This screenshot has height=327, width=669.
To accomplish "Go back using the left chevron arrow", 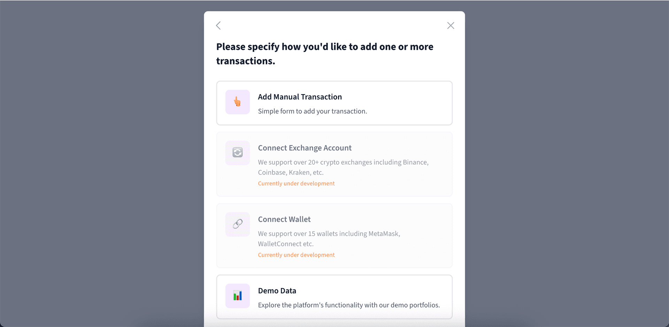I will (218, 25).
